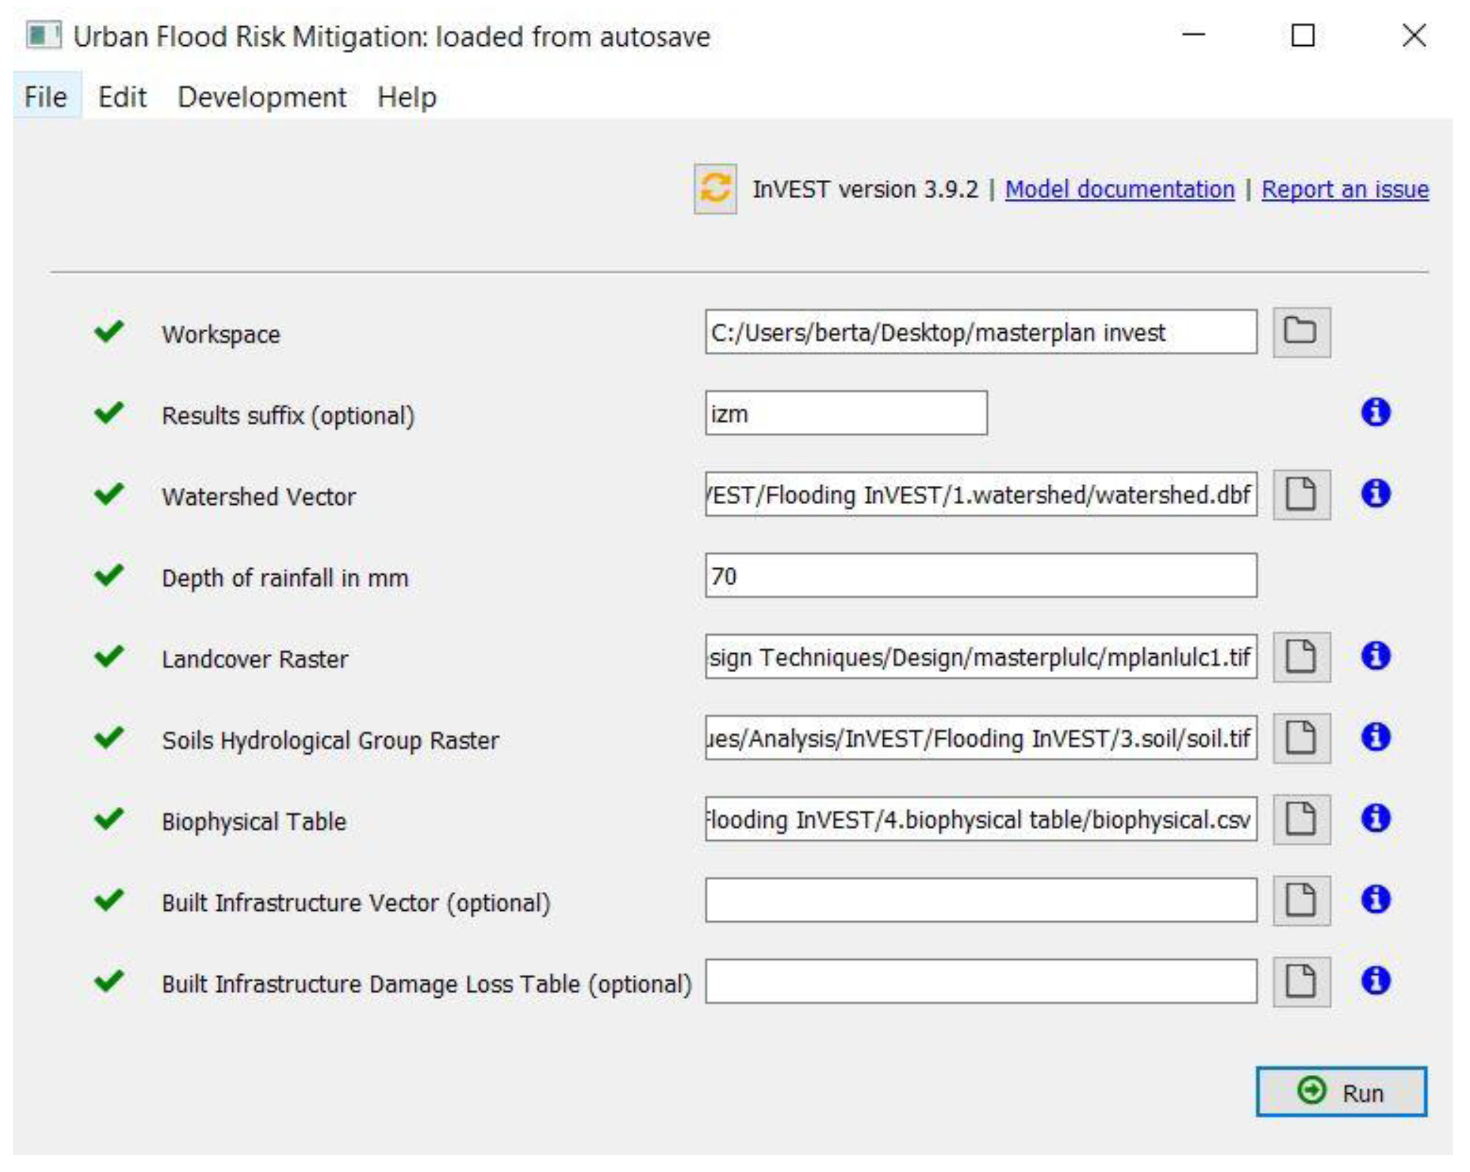Show info for Built Infrastructure Damage Loss Table
This screenshot has height=1172, width=1470.
pos(1375,980)
